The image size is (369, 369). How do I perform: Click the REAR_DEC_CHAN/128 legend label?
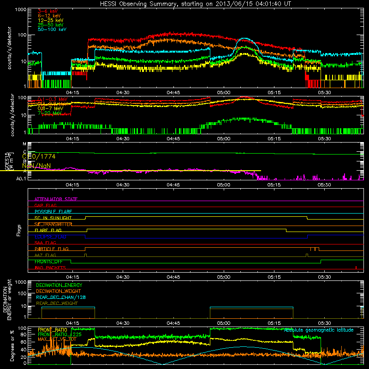[61, 297]
